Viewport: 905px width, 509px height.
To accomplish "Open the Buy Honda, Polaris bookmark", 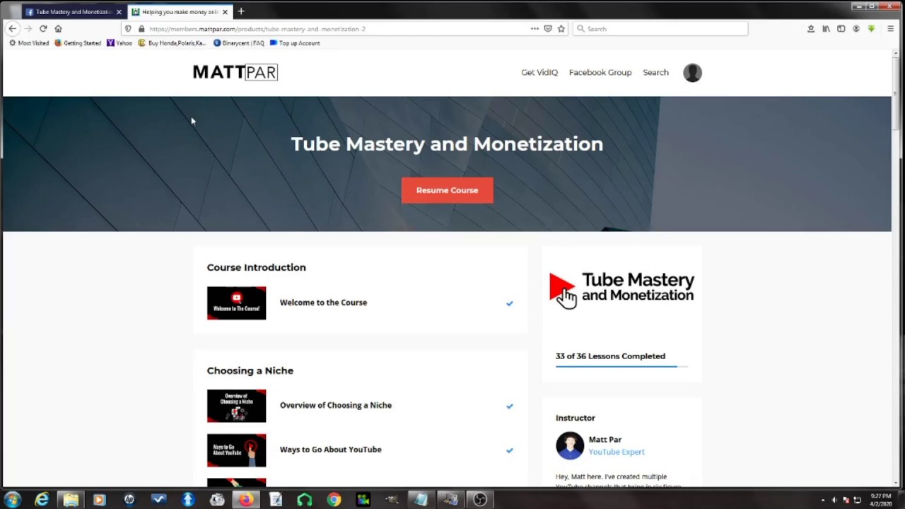I will click(173, 43).
